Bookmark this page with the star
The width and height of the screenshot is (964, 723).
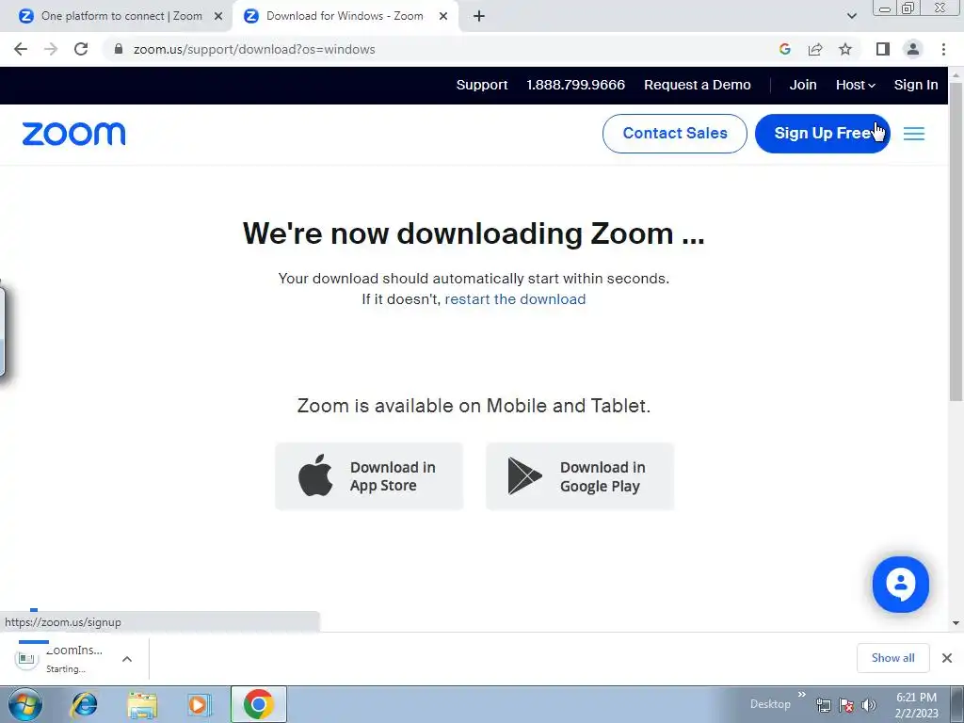tap(845, 49)
